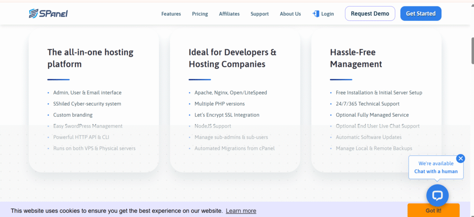This screenshot has height=217, width=474.
Task: Navigate to About Us
Action: (290, 14)
